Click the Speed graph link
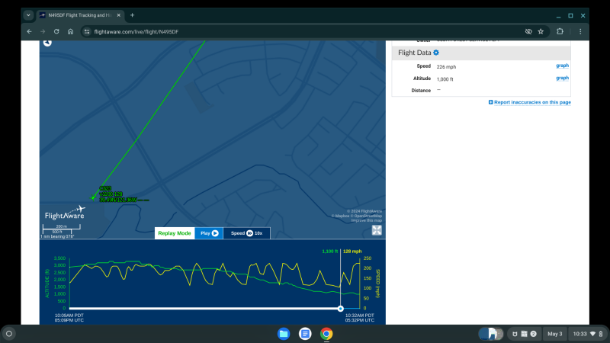The width and height of the screenshot is (610, 343). tap(562, 66)
